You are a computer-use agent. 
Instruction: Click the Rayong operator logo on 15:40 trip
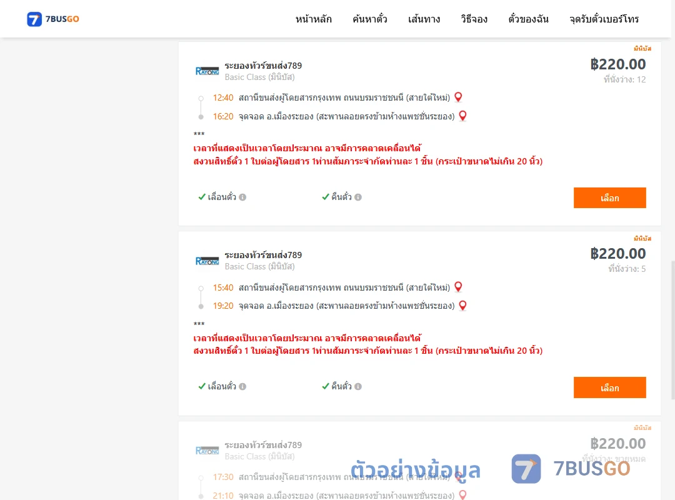[x=207, y=261]
